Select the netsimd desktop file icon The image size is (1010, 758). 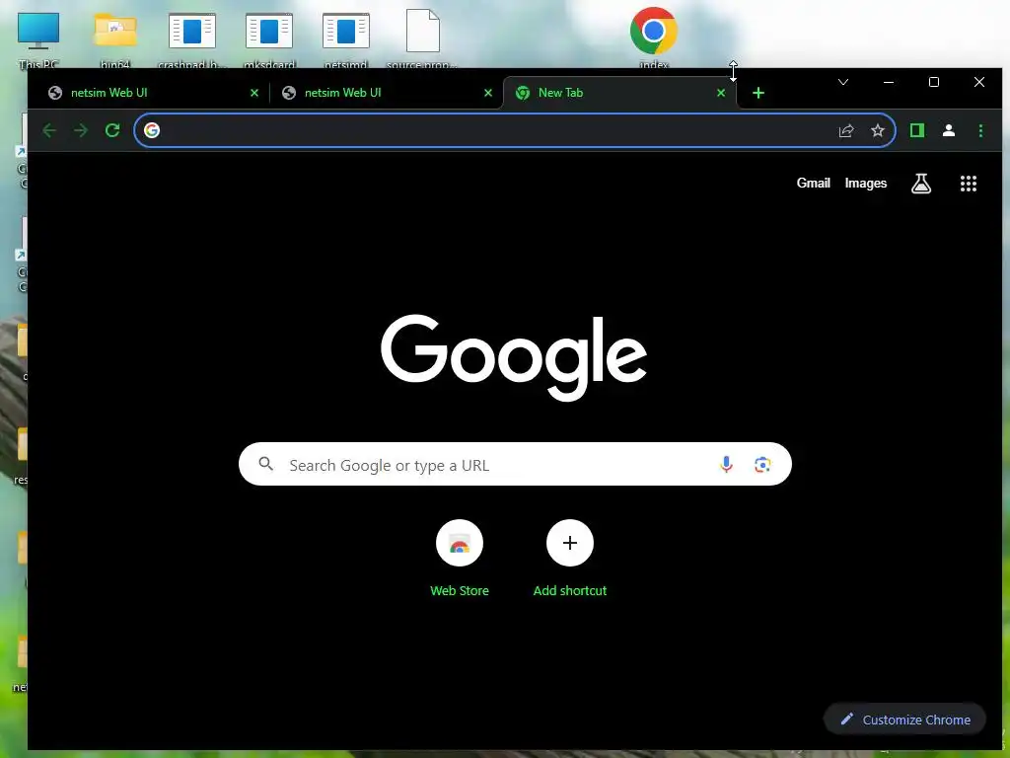pos(346,38)
